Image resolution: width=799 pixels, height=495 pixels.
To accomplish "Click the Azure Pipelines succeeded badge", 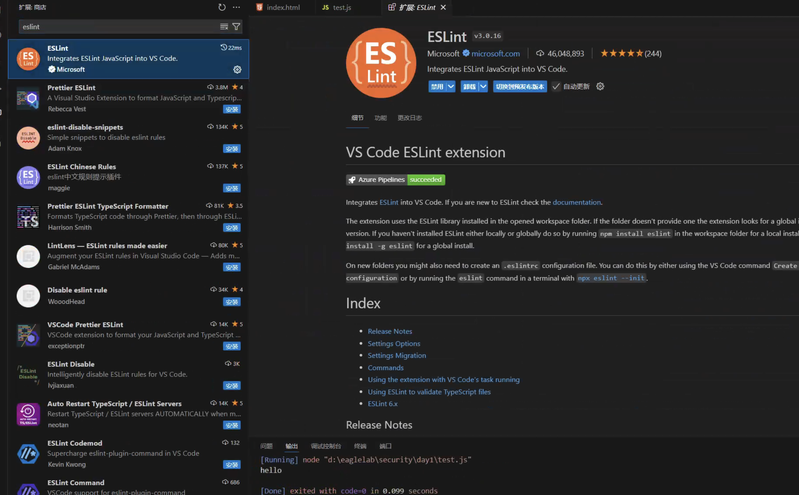I will 395,180.
